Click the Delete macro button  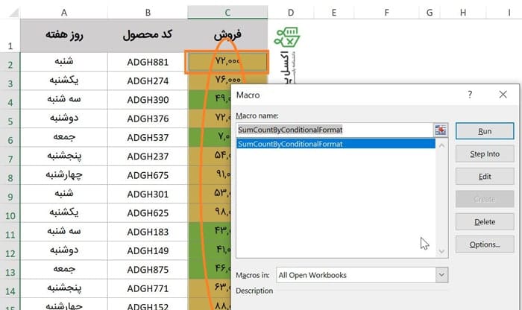pos(485,222)
